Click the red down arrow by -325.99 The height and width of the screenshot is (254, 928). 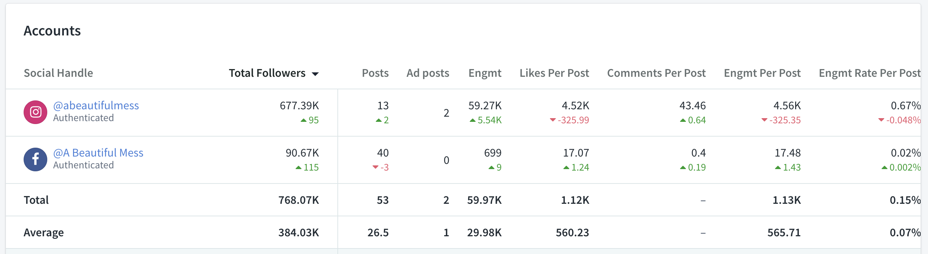553,120
